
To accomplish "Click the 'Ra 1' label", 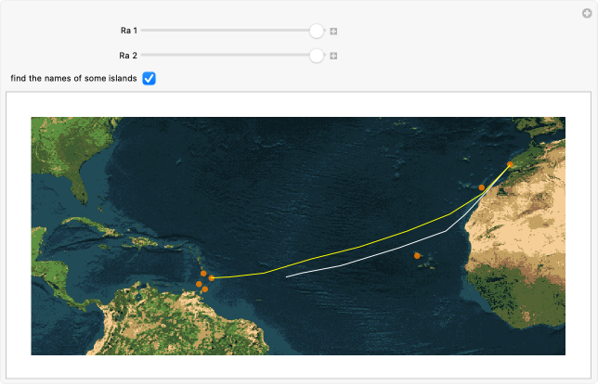I will pyautogui.click(x=129, y=31).
